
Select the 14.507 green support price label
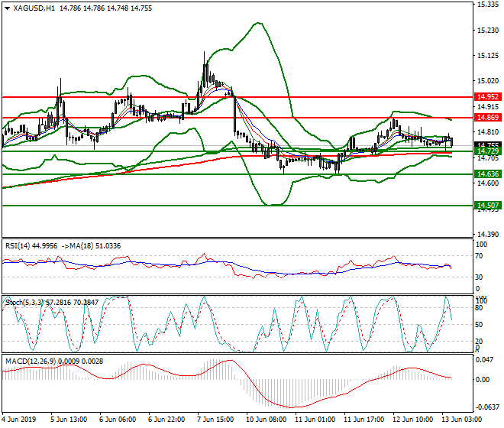(488, 206)
